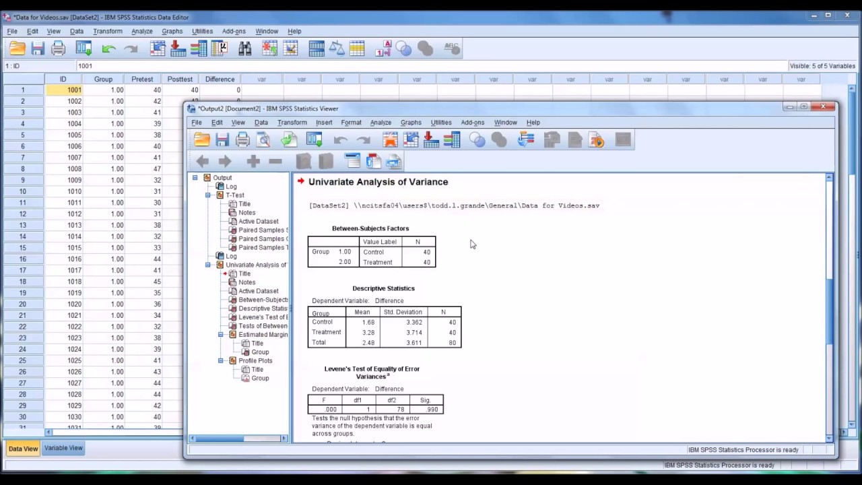The width and height of the screenshot is (862, 485).
Task: Click Use Variable Sets circles icon in Data Editor
Action: point(404,48)
